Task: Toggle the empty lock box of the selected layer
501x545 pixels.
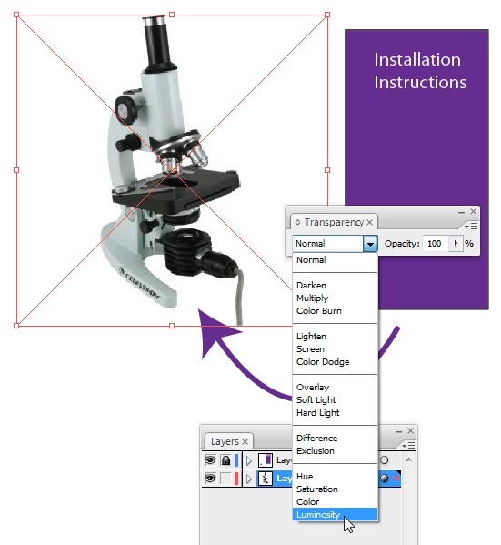Action: (225, 479)
